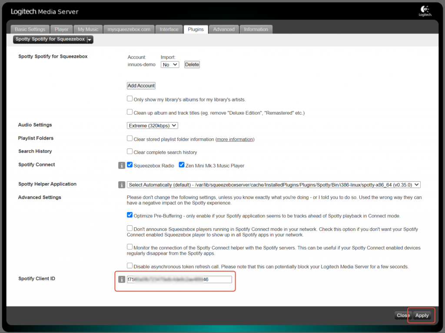Screen dimensions: 445x333
Task: Click the info icon beside Spotty Helper Application
Action: 122,185
